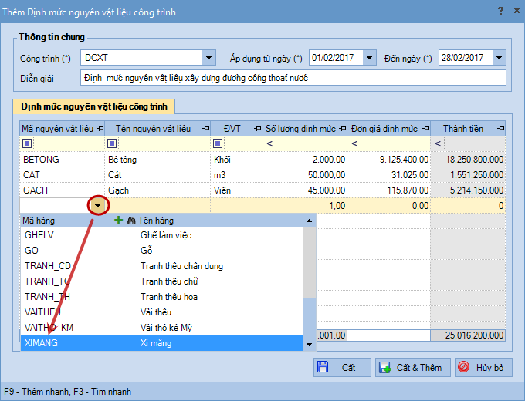Click the Diễn giải description field
Image resolution: width=525 pixels, height=401 pixels.
(x=292, y=78)
